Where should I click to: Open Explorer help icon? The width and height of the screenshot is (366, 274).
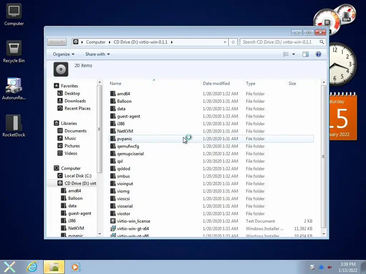[x=318, y=54]
